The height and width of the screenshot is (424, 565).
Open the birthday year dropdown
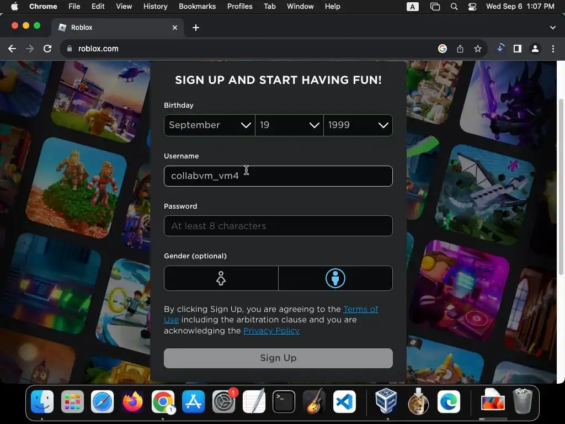coord(358,125)
